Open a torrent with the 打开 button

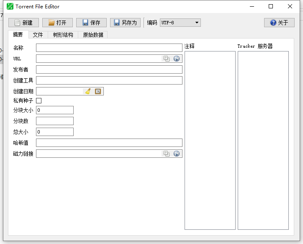click(x=57, y=23)
